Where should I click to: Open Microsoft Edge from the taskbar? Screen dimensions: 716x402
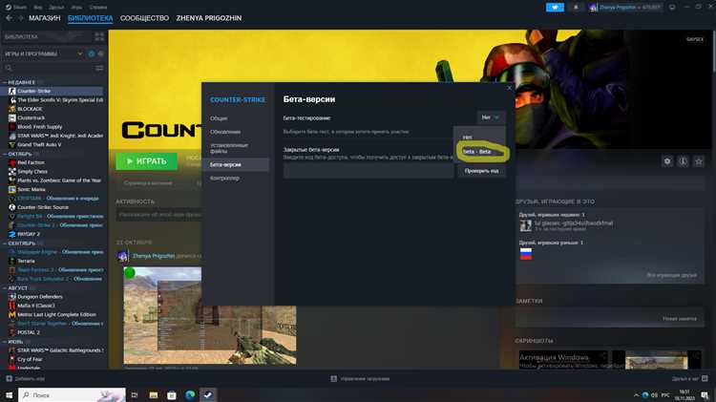[x=190, y=394]
